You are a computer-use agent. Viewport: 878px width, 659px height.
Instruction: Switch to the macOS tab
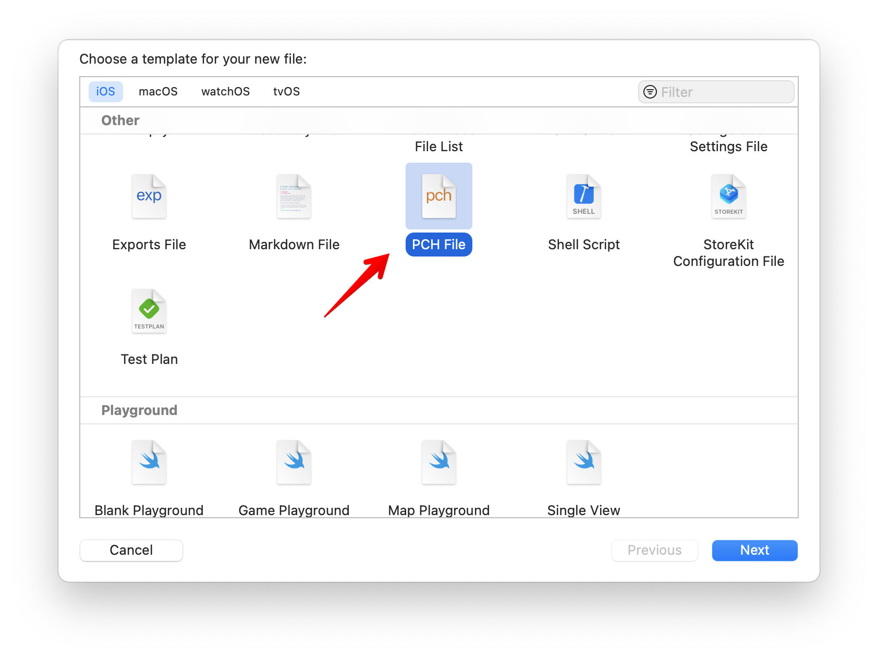[158, 92]
